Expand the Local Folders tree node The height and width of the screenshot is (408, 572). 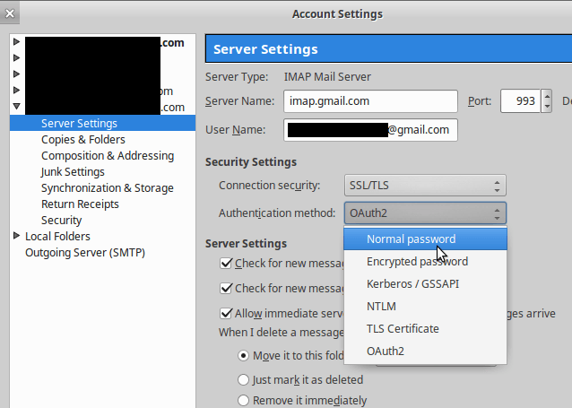point(17,236)
